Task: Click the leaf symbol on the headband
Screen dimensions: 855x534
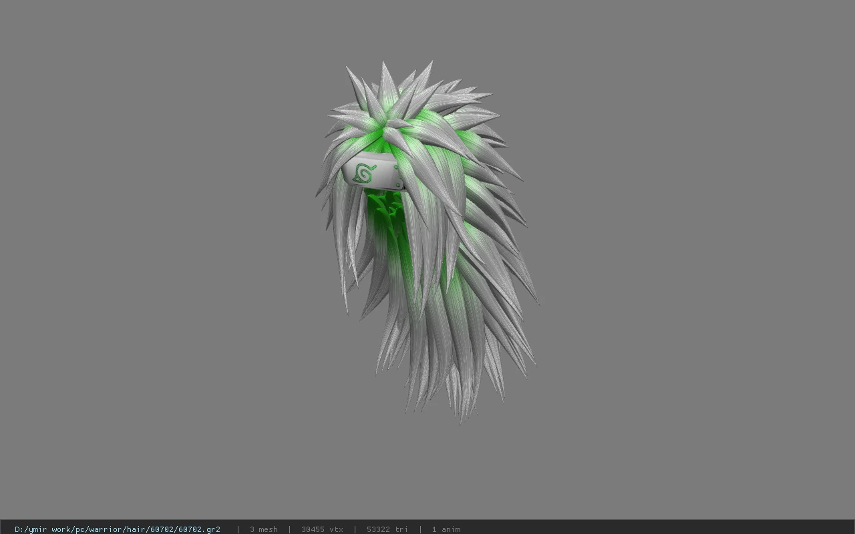Action: 365,173
